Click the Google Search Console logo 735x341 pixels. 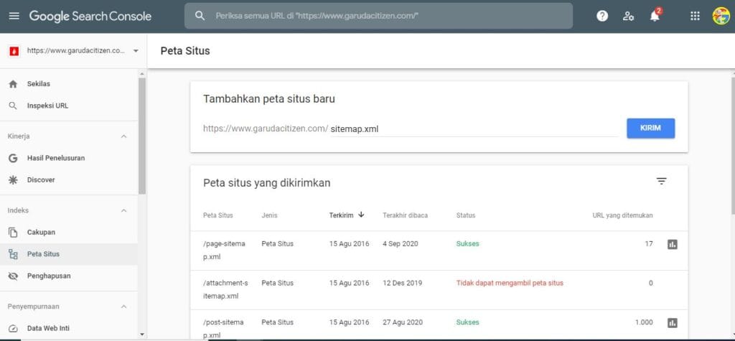click(90, 17)
